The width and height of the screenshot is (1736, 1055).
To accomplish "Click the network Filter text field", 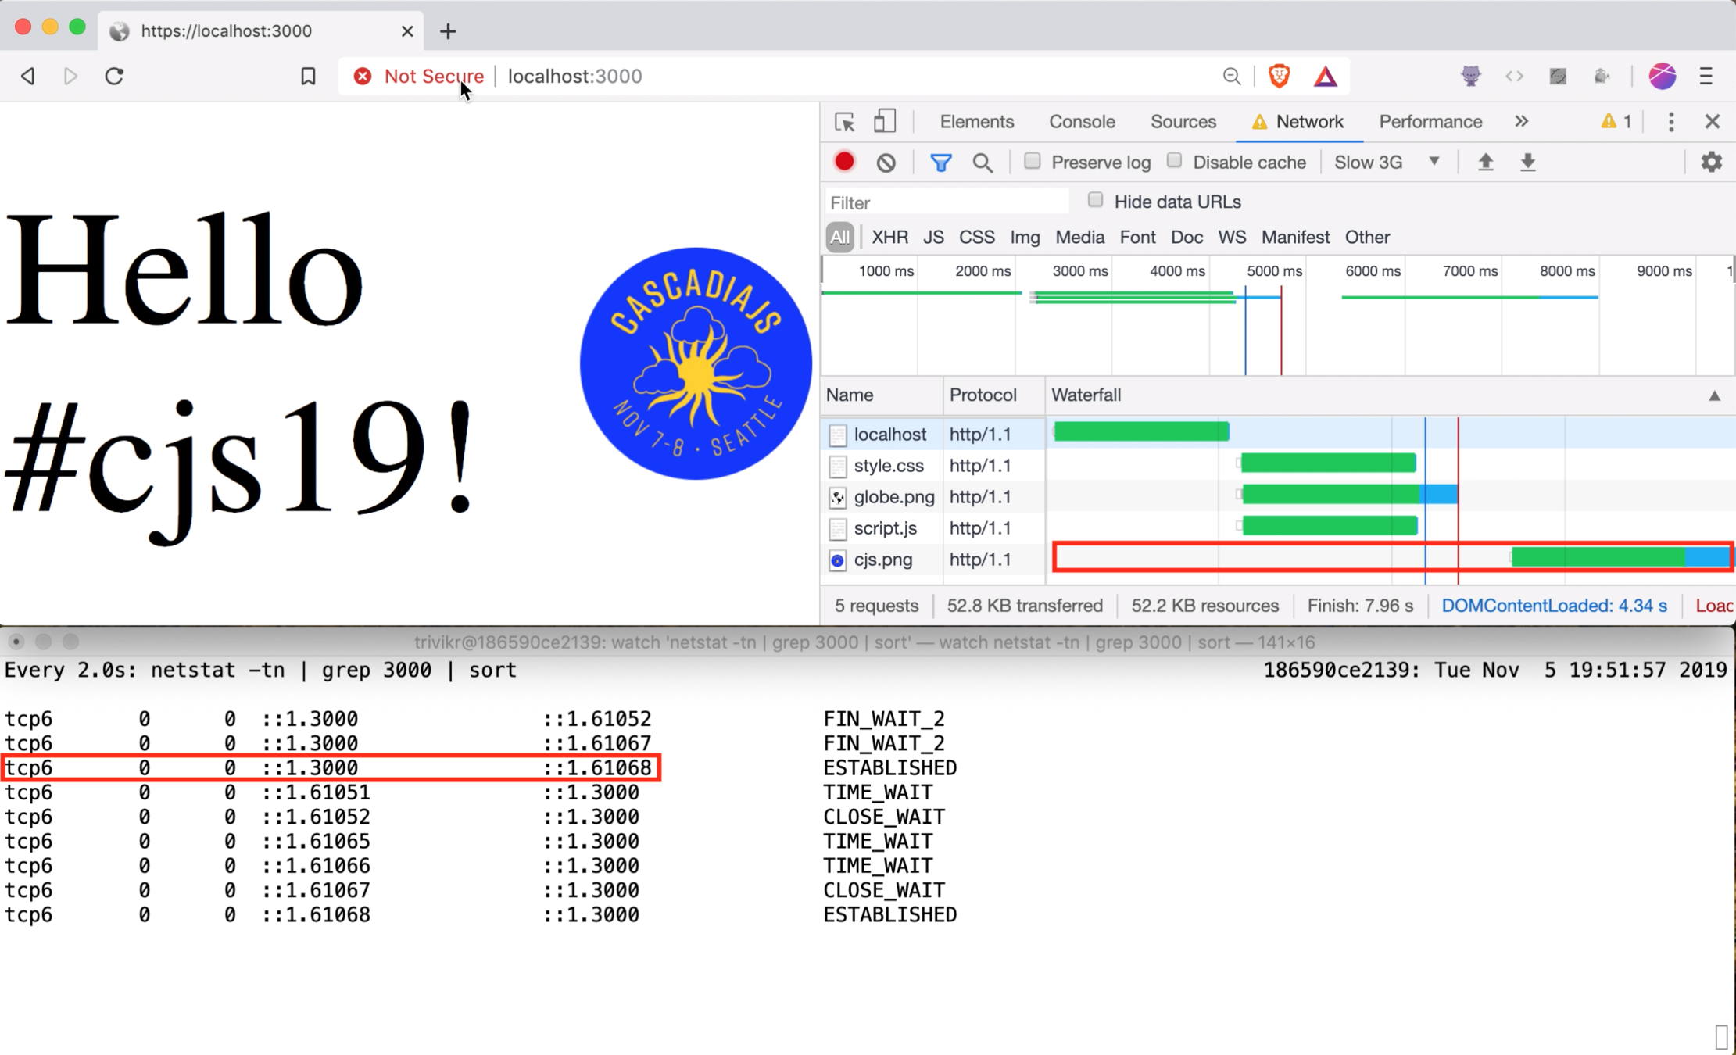I will (946, 202).
